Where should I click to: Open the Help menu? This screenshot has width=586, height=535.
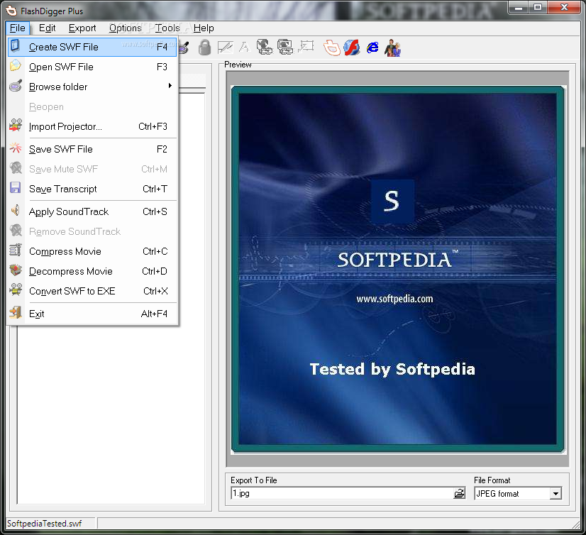pyautogui.click(x=204, y=28)
